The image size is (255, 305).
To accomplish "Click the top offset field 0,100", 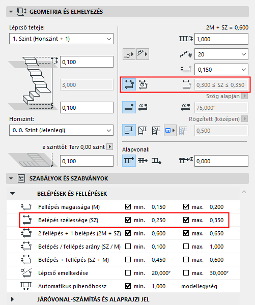I will [87, 62].
